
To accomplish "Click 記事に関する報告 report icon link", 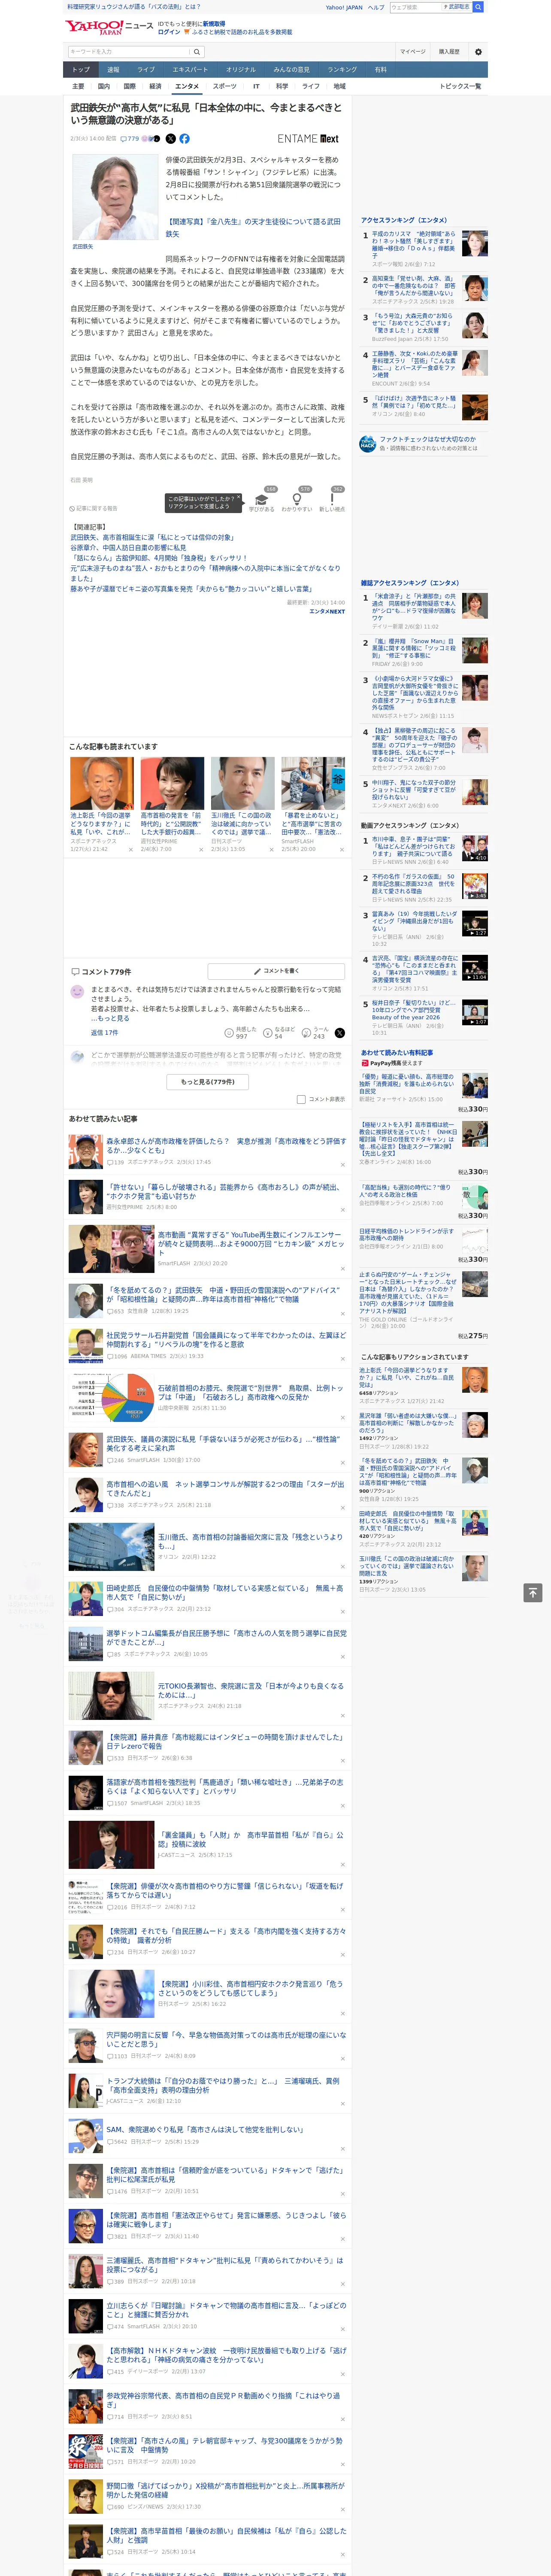I will (x=94, y=509).
